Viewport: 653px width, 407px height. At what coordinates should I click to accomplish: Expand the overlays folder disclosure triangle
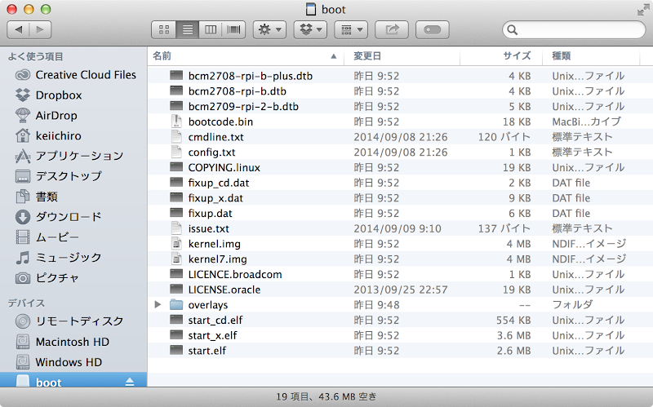pos(158,304)
